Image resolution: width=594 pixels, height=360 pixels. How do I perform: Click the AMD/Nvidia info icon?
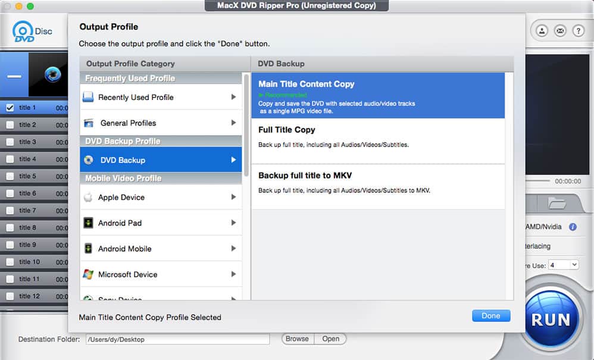[x=573, y=227]
